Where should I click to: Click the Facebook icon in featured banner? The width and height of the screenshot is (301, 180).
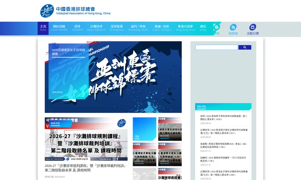(117, 159)
